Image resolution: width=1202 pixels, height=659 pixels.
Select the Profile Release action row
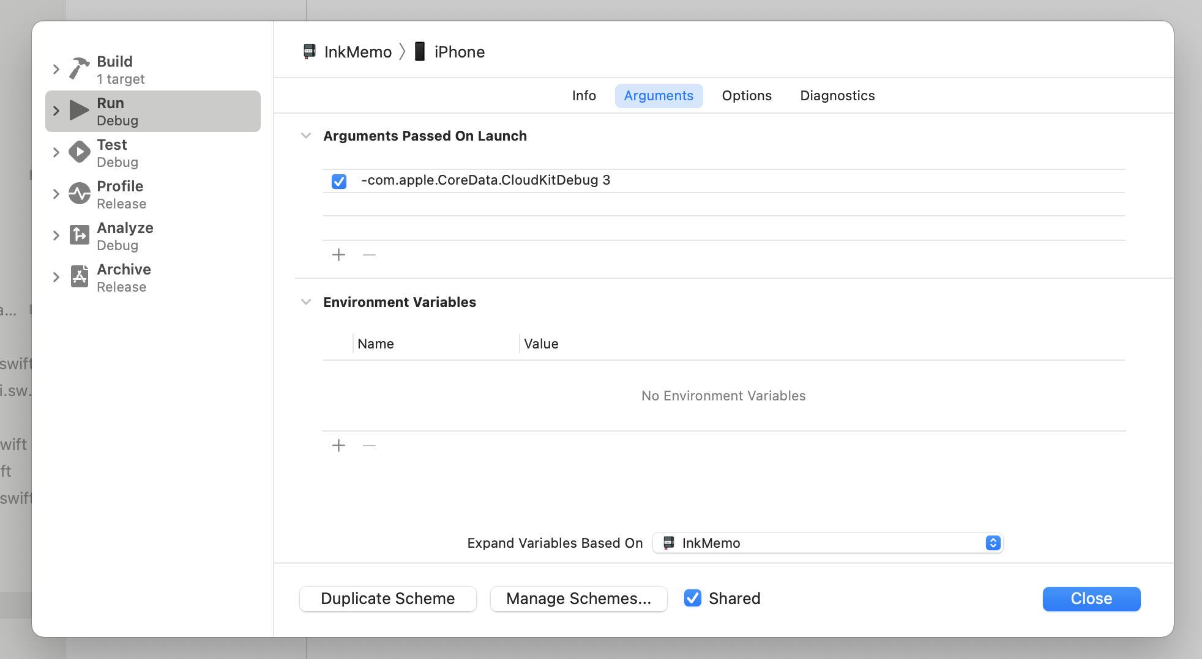[x=153, y=194]
